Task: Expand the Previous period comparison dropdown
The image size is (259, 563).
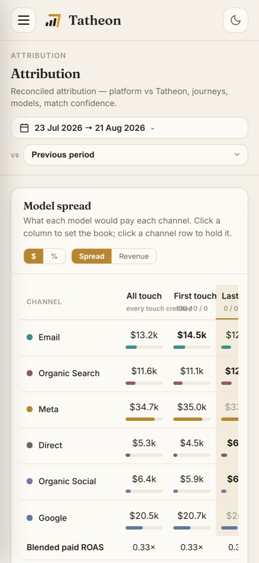Action: pyautogui.click(x=136, y=155)
